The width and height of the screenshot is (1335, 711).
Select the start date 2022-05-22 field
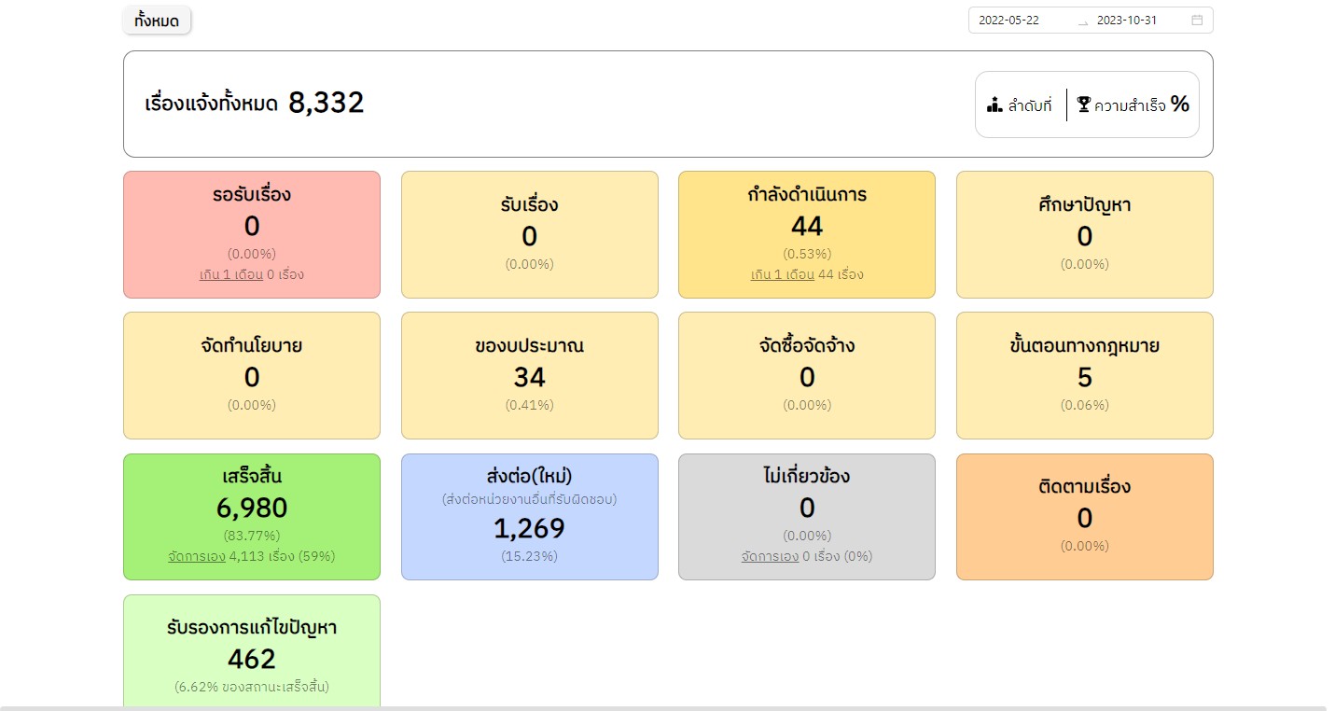(1009, 20)
